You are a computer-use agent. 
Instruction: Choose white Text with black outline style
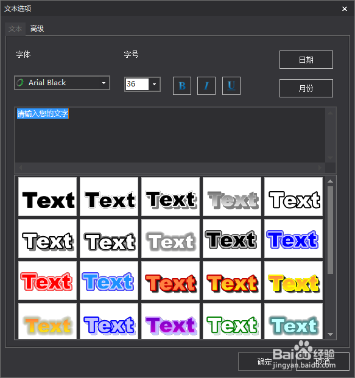tap(293, 197)
